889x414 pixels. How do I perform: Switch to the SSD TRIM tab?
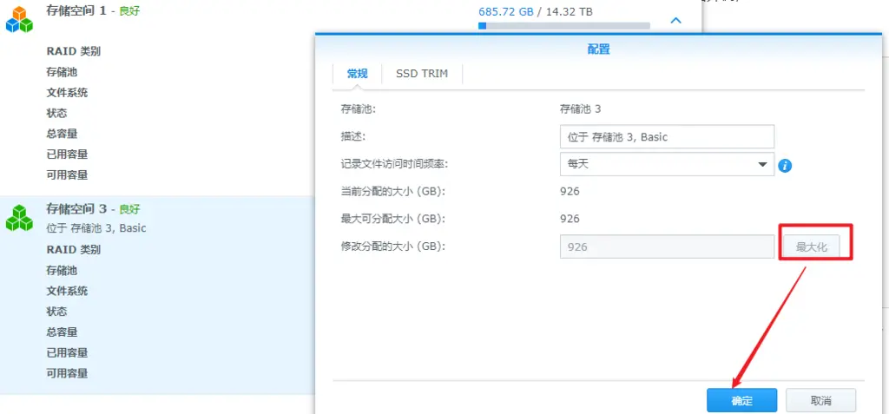click(422, 74)
